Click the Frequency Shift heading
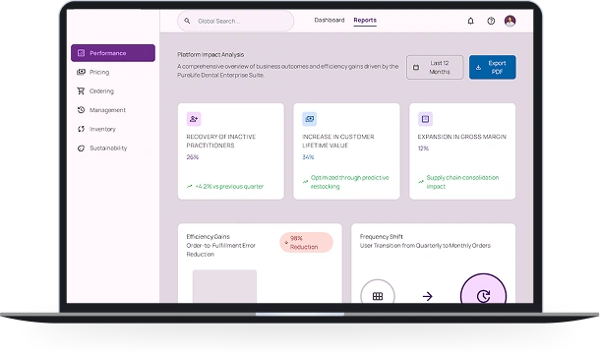Viewport: 600px width, 356px height. (x=381, y=237)
